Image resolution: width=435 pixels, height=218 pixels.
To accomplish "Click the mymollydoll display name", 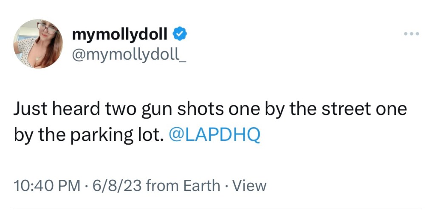I will (120, 34).
